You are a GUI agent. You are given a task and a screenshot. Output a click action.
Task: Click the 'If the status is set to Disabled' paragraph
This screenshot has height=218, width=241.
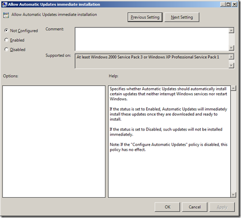(x=166, y=132)
